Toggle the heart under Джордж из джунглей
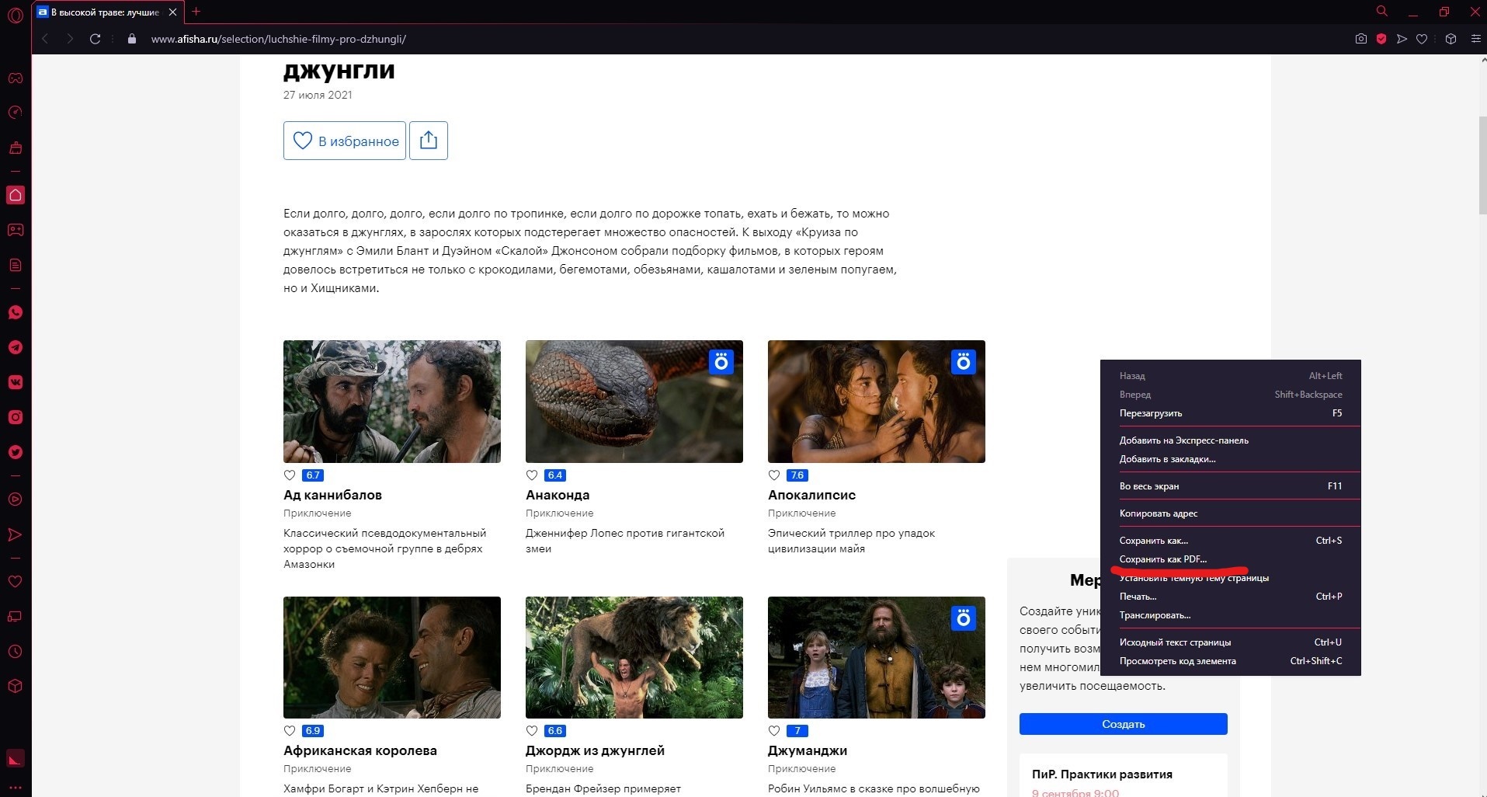This screenshot has width=1487, height=797. 532,731
